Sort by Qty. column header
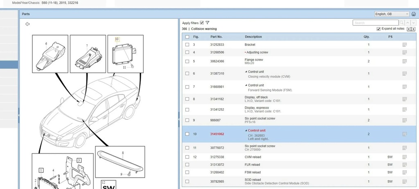 366,37
